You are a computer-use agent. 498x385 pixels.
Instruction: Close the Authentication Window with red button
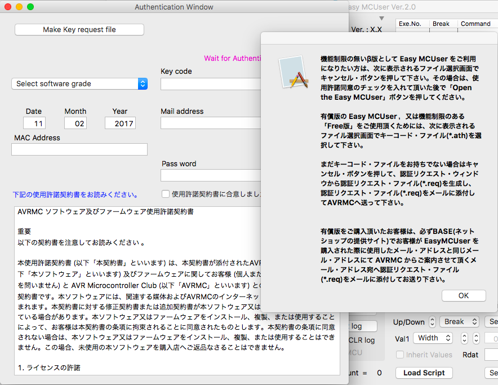8,7
